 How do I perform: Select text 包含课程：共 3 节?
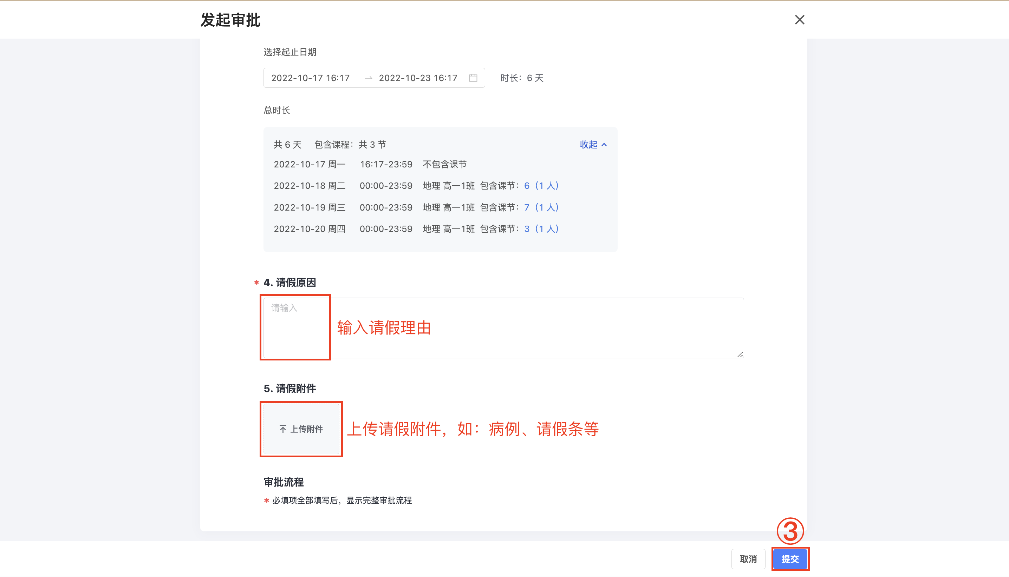350,145
